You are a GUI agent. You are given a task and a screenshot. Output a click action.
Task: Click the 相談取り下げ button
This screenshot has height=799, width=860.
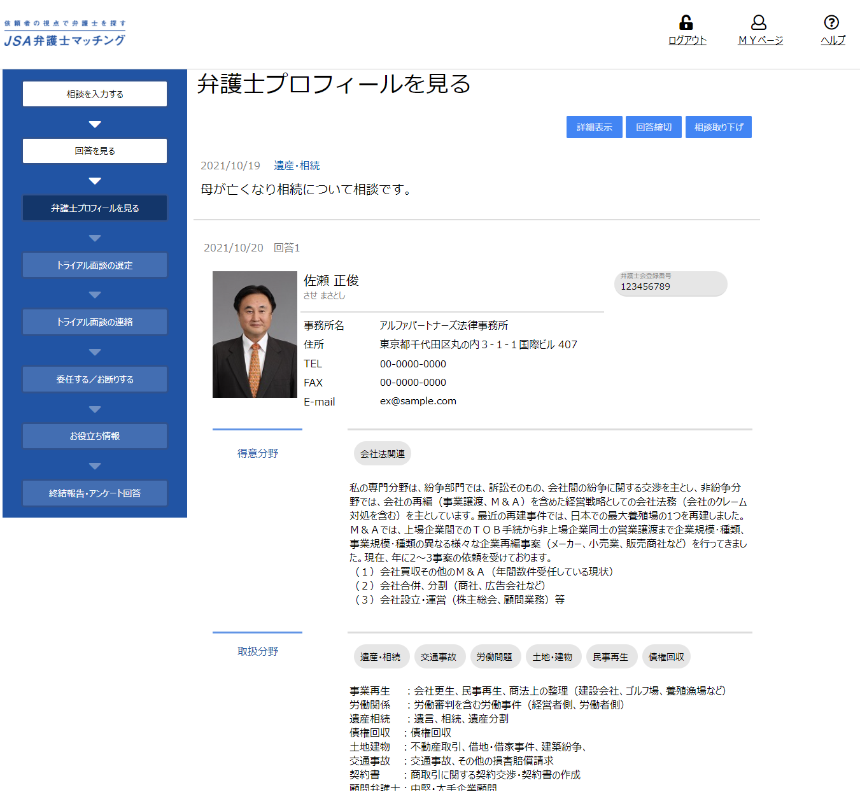719,127
